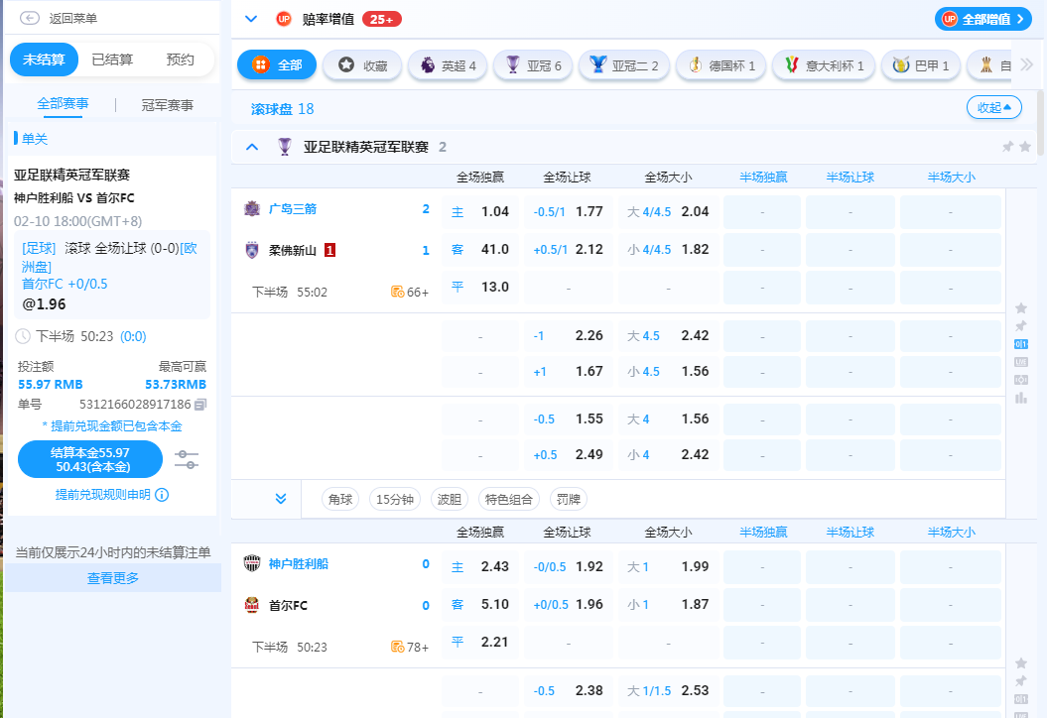Copy the bet order number
The image size is (1047, 718).
coord(200,405)
